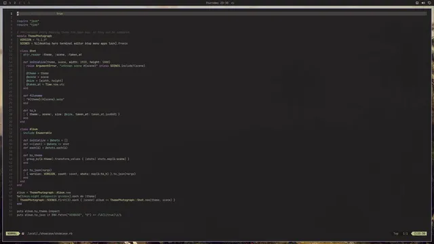Click the launcher icon in top bar
Screen dimensions: 434x244
pyautogui.click(x=5, y=3)
